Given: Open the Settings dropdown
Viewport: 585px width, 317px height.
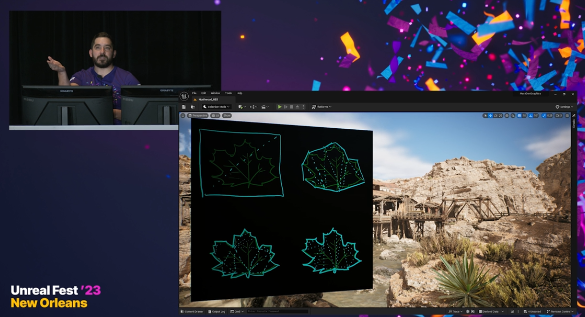Looking at the screenshot, I should (564, 107).
